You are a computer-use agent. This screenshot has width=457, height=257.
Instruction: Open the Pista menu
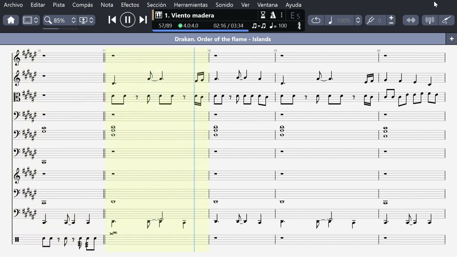coord(59,5)
